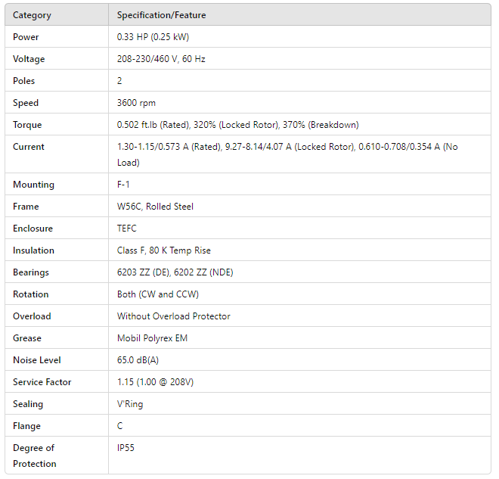Select the Class F, 80 K Temp Rise cell

click(163, 250)
